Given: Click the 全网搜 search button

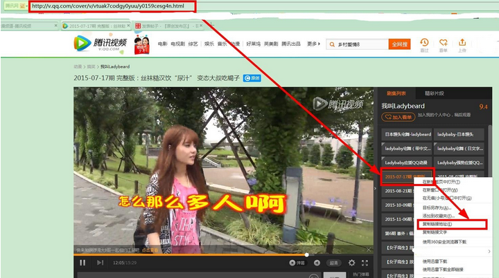Looking at the screenshot, I should [399, 44].
